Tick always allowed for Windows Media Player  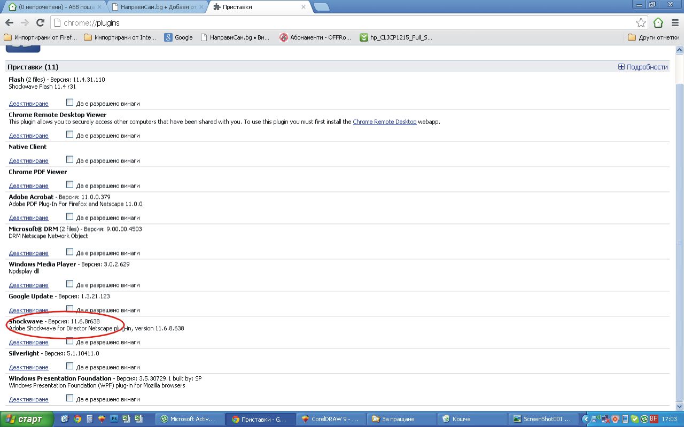click(x=69, y=284)
